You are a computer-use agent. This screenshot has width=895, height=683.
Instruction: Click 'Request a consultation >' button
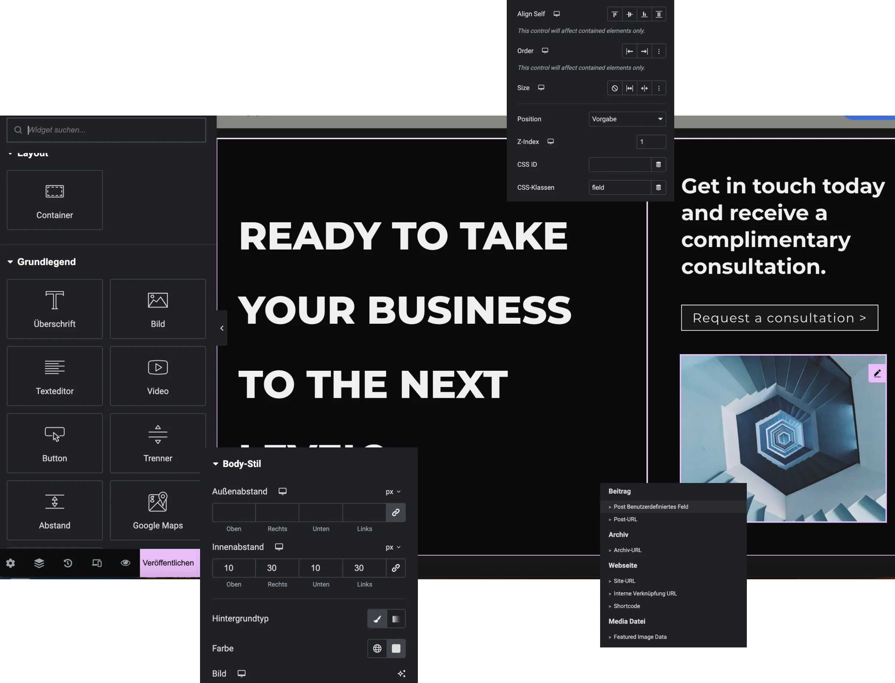[x=779, y=318]
